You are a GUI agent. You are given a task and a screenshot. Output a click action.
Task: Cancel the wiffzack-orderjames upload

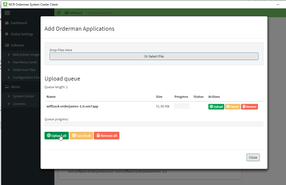click(232, 107)
